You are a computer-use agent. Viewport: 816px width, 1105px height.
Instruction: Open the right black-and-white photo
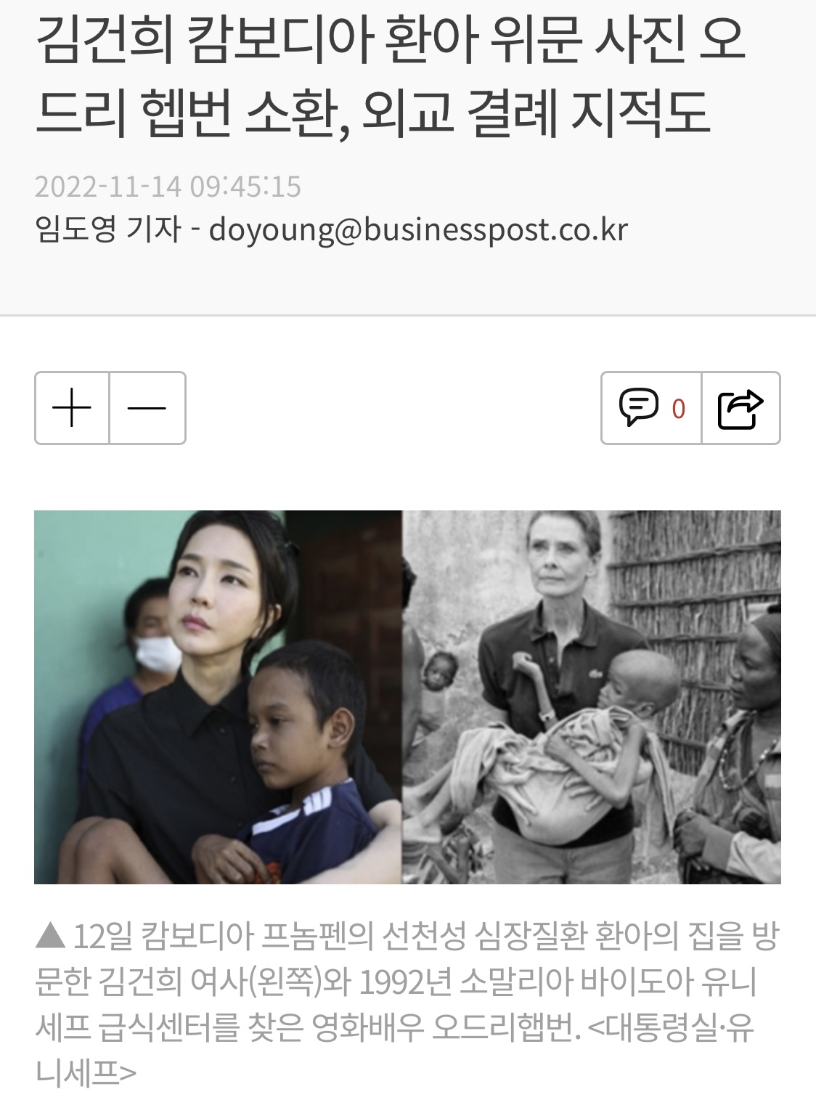[x=592, y=697]
